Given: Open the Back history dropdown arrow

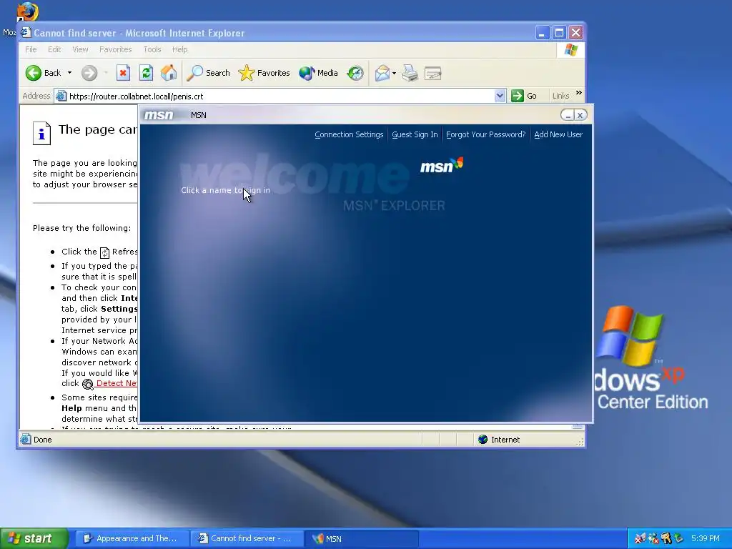Looking at the screenshot, I should [x=69, y=73].
